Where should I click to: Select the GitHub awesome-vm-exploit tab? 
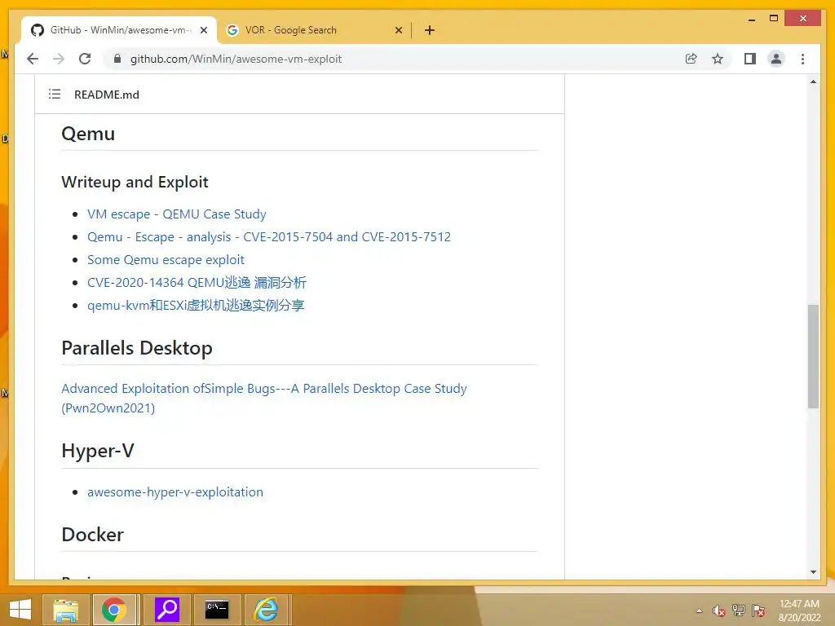click(119, 30)
